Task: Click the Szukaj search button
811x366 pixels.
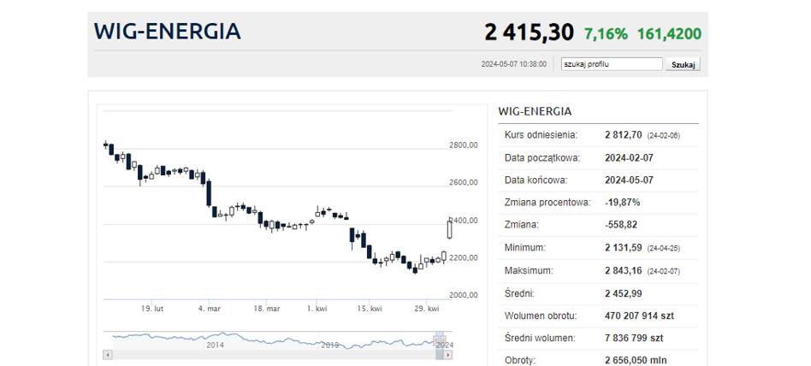Action: 683,65
